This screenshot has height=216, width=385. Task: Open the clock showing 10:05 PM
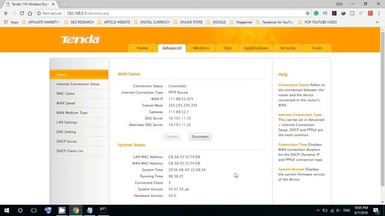(361, 211)
